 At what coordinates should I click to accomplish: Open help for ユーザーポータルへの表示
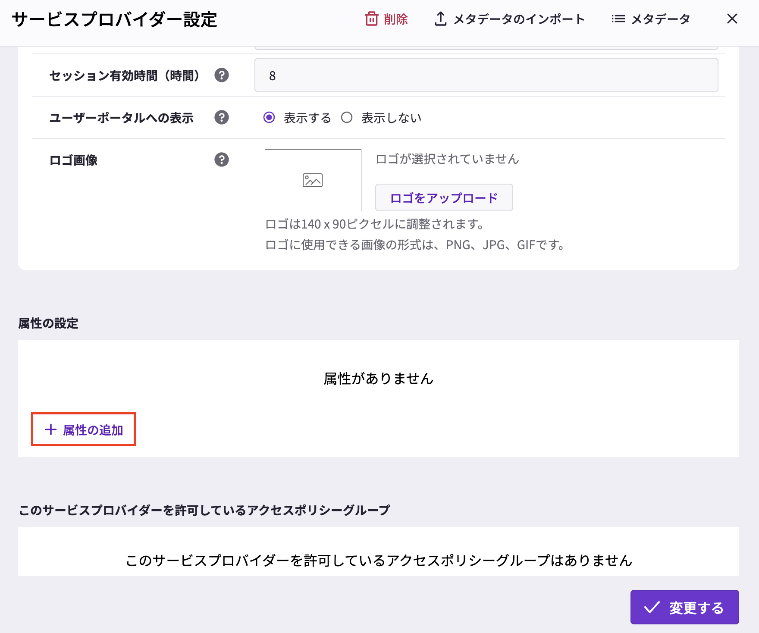tap(222, 117)
